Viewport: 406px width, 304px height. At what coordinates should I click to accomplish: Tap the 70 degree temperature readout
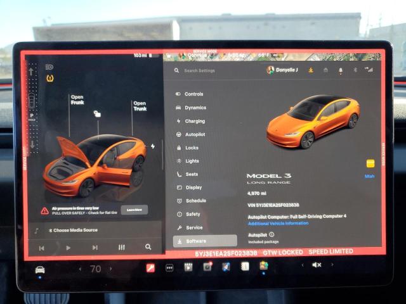pos(96,269)
